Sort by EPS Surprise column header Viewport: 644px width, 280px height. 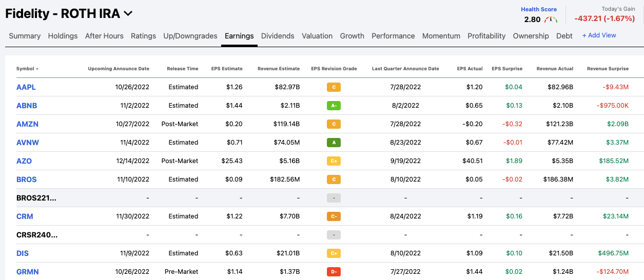tap(507, 69)
